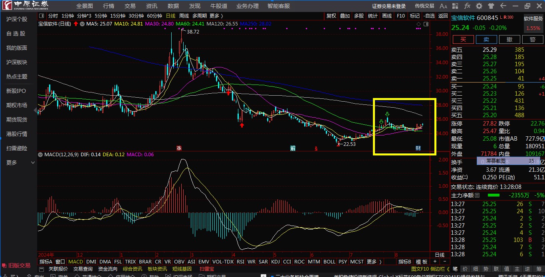The image size is (545, 277).
Task: Open the 智能客服 menu
Action: tap(279, 6)
